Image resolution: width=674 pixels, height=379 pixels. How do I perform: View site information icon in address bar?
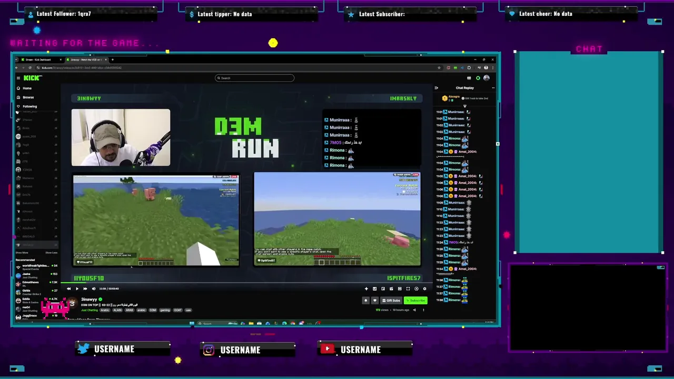pos(38,67)
